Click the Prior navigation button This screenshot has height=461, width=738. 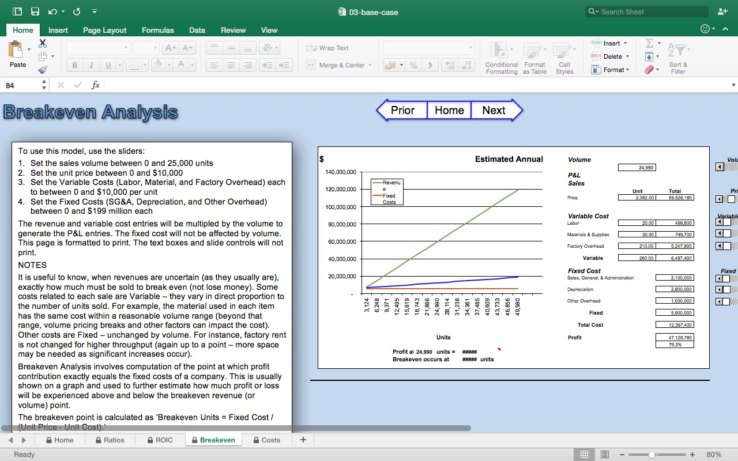[402, 110]
